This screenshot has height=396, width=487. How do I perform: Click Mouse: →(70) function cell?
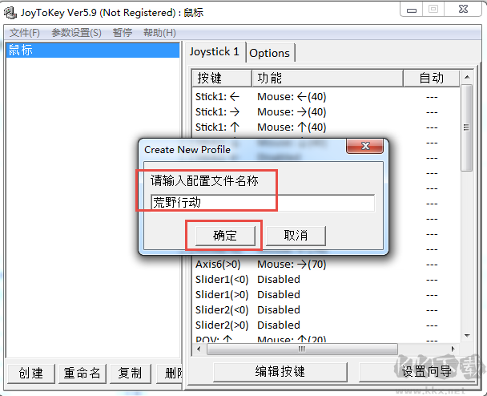tap(292, 265)
